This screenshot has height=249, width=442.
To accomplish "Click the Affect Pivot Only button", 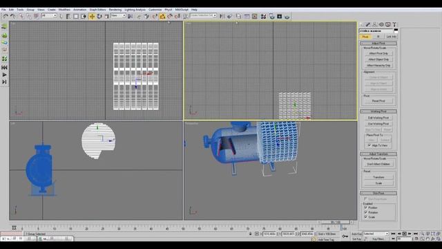I will (x=378, y=53).
